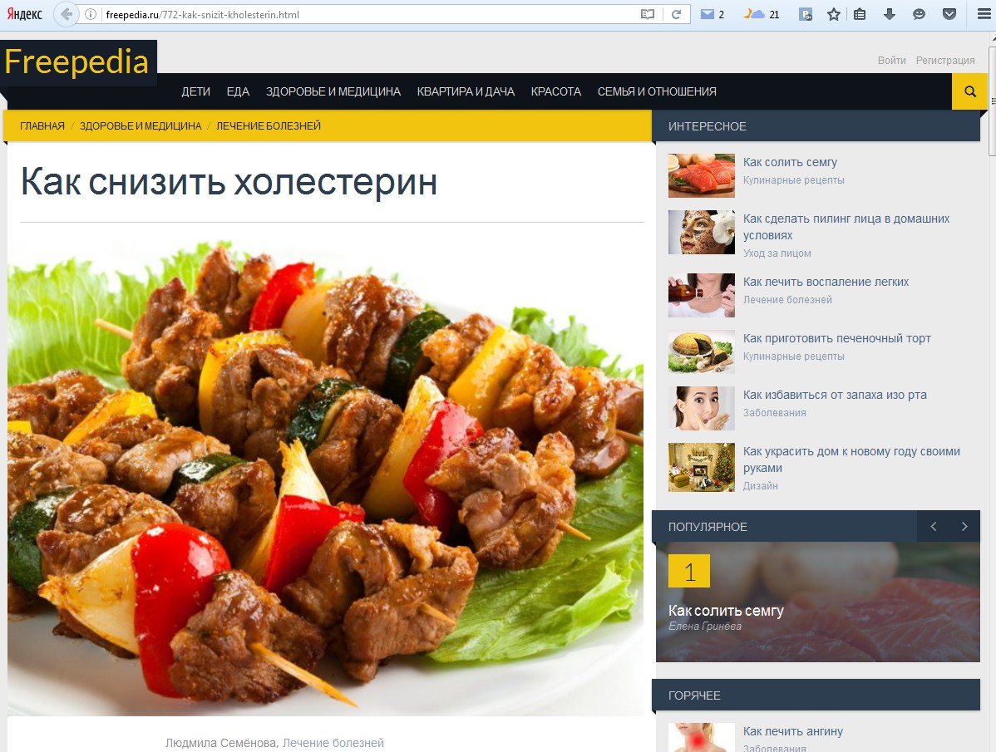Open site info icon in address bar

click(91, 14)
